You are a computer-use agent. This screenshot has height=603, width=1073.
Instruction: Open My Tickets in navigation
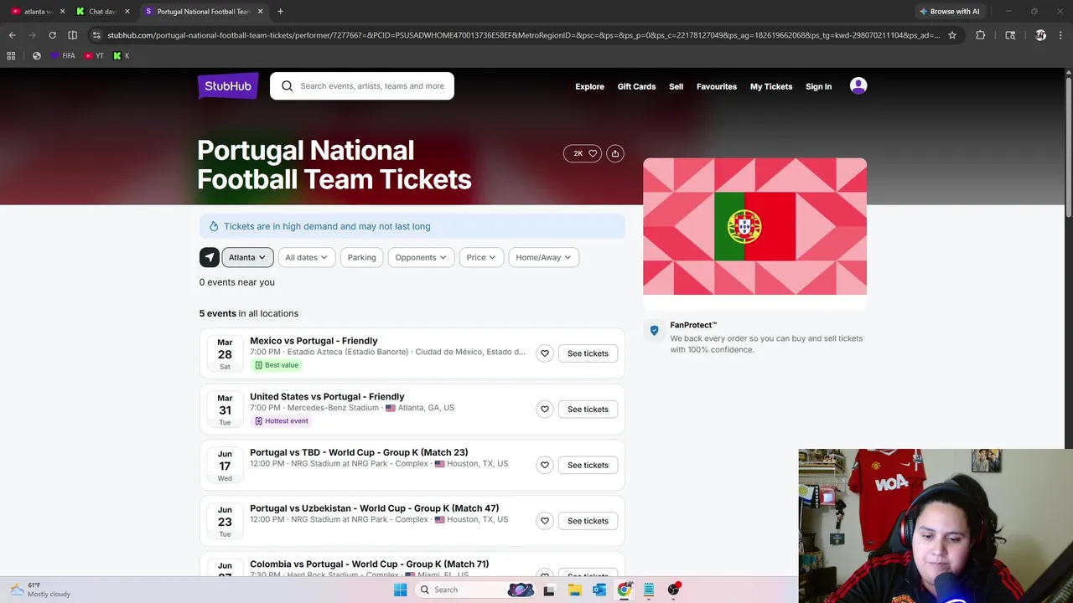click(771, 86)
